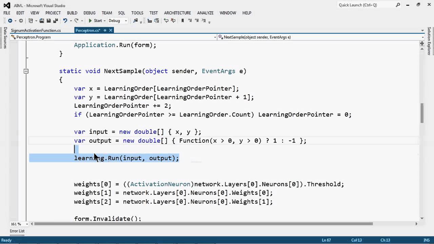The width and height of the screenshot is (434, 244).
Task: Click the vertical scrollbar down arrow
Action: (x=422, y=218)
